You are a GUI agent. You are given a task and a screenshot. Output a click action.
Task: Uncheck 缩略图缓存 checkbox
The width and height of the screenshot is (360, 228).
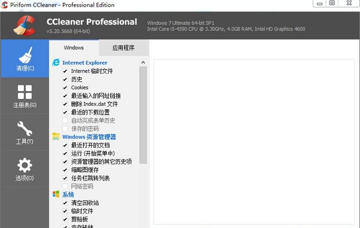coord(65,170)
